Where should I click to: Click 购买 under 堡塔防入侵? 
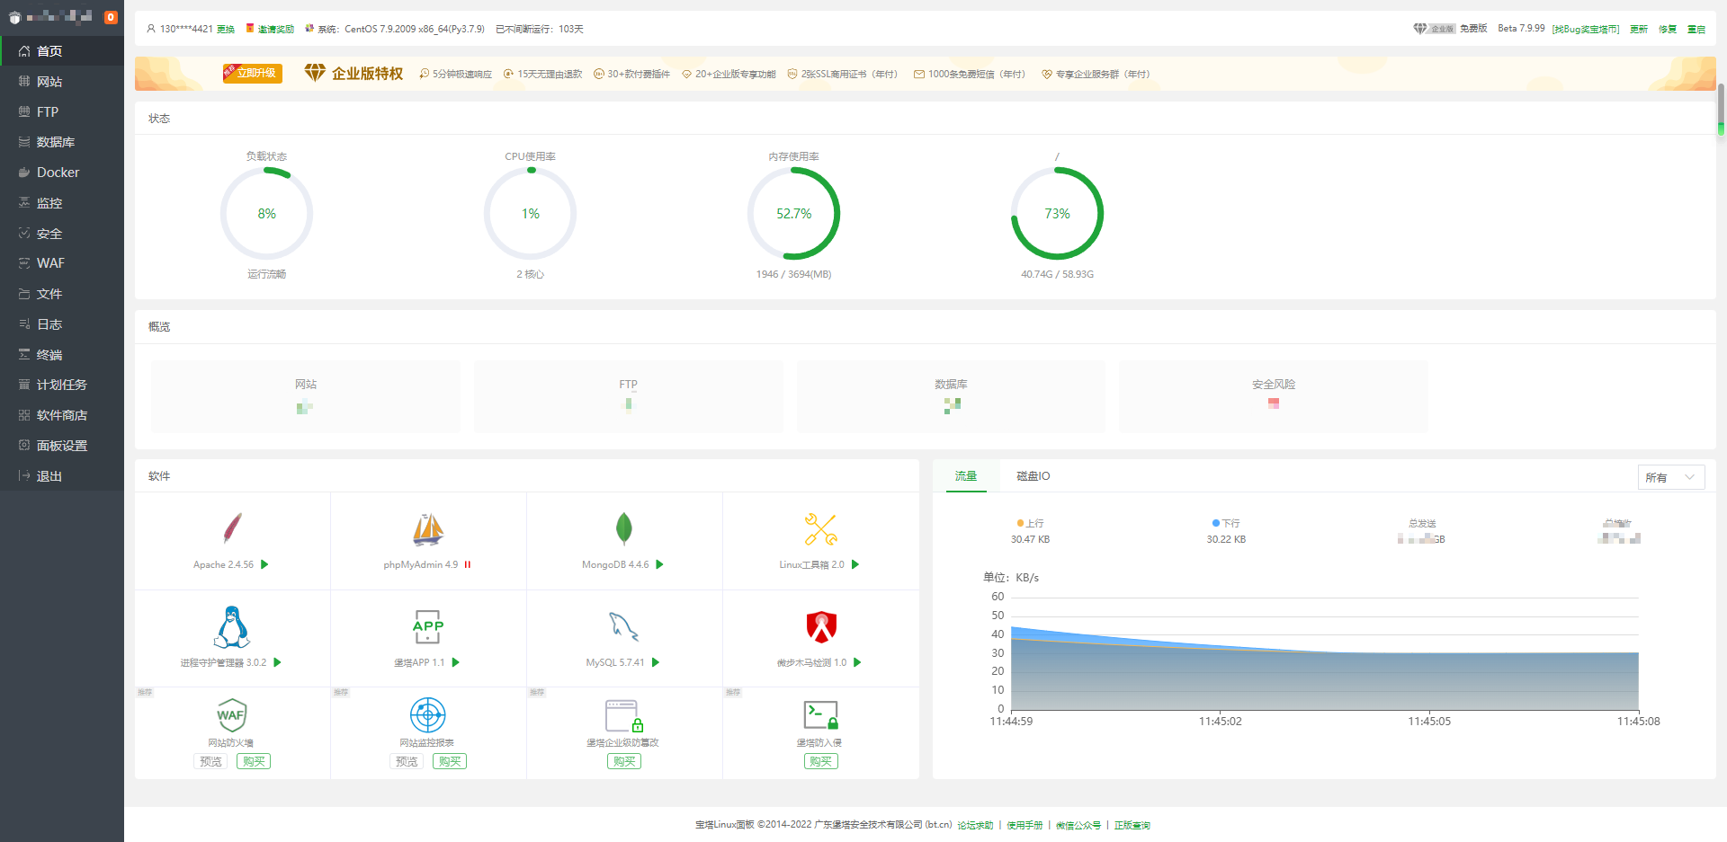point(821,761)
